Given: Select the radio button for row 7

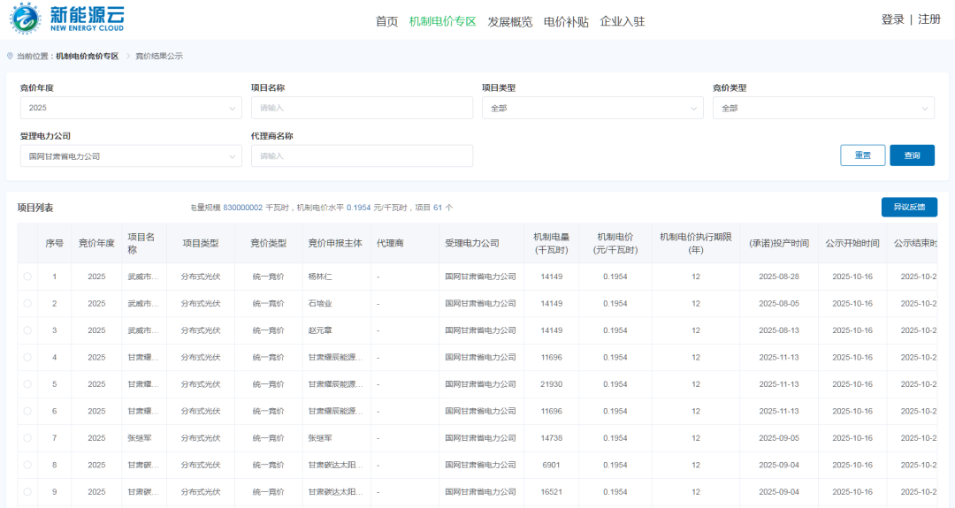Looking at the screenshot, I should 27,437.
